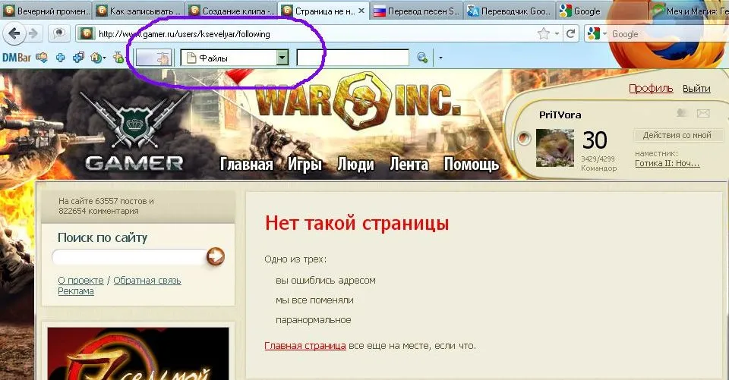
Task: Click the orange site search go button
Action: [x=216, y=257]
